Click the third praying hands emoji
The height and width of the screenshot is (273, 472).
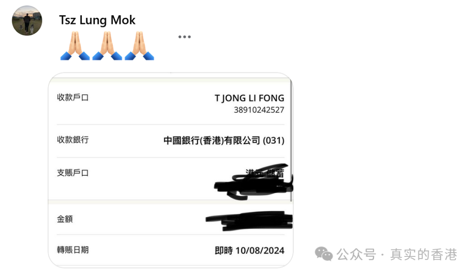[139, 46]
